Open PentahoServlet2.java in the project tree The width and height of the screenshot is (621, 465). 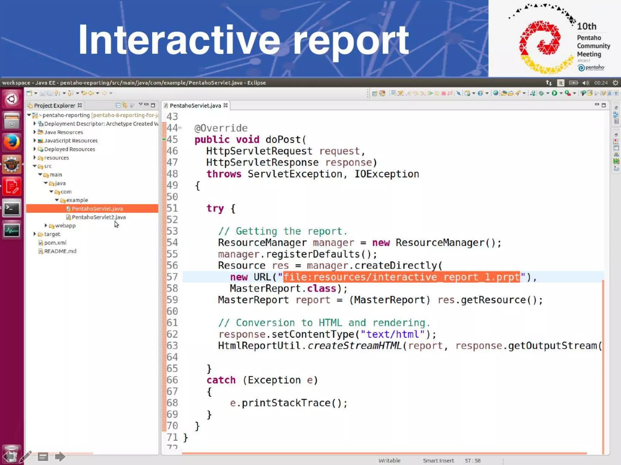coord(99,217)
